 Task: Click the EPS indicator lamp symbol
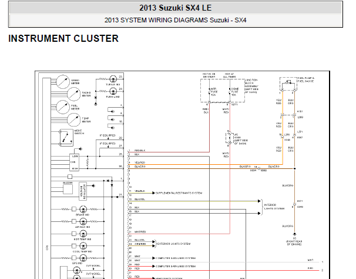coord(83,258)
